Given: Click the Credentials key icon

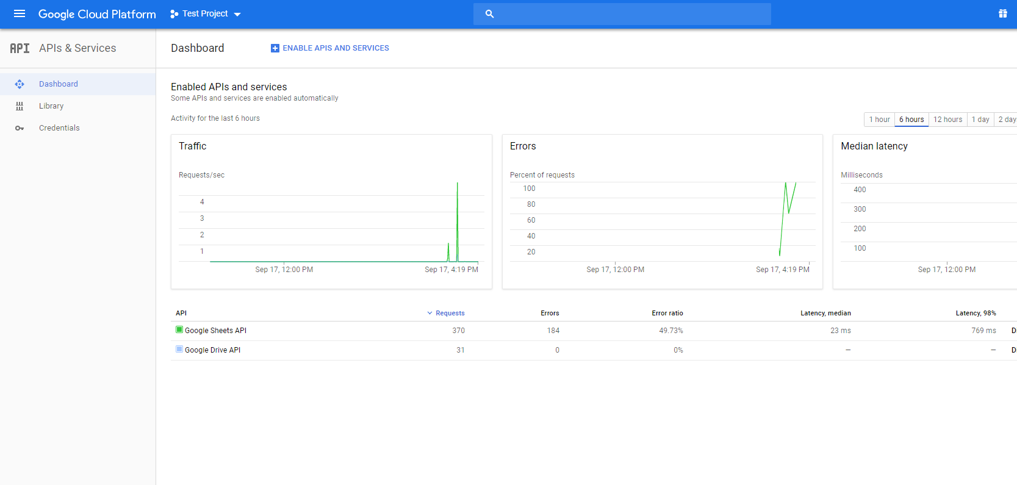Looking at the screenshot, I should click(20, 128).
